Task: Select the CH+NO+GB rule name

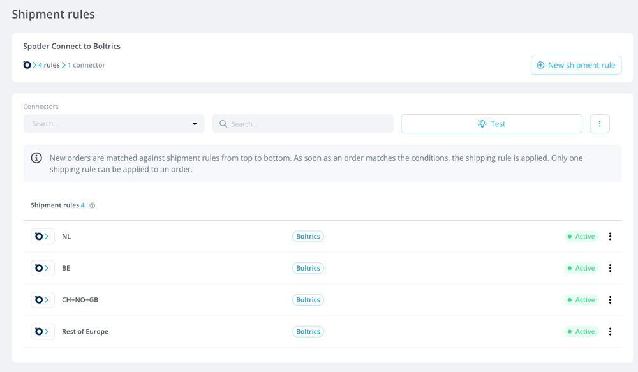Action: (x=80, y=300)
